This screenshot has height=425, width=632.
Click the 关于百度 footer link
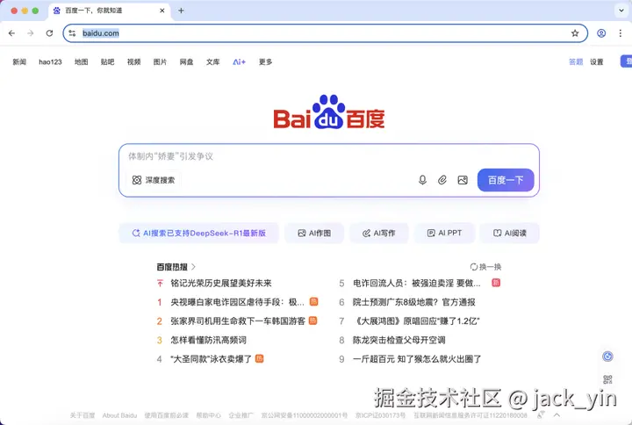pos(83,415)
